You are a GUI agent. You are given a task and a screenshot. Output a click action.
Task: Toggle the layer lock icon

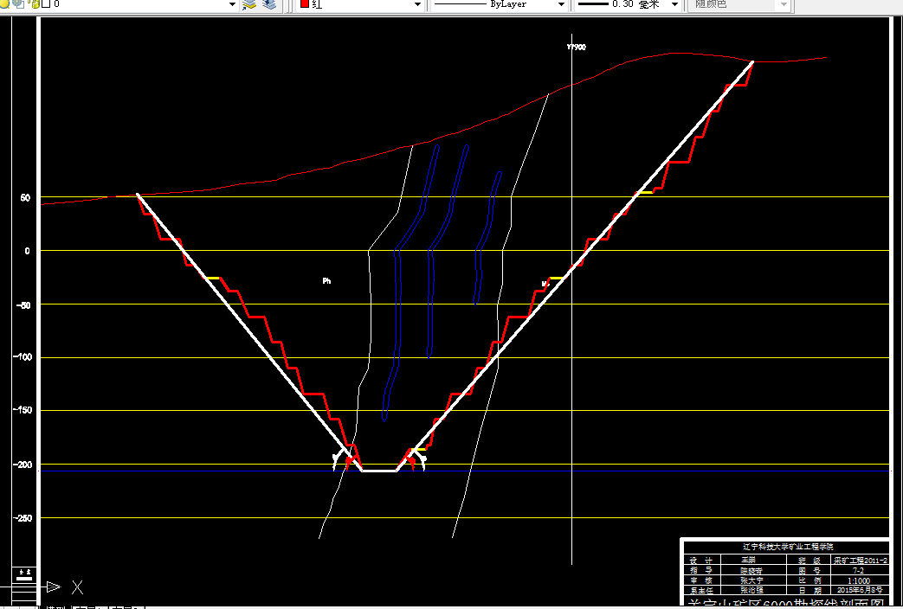pyautogui.click(x=34, y=4)
